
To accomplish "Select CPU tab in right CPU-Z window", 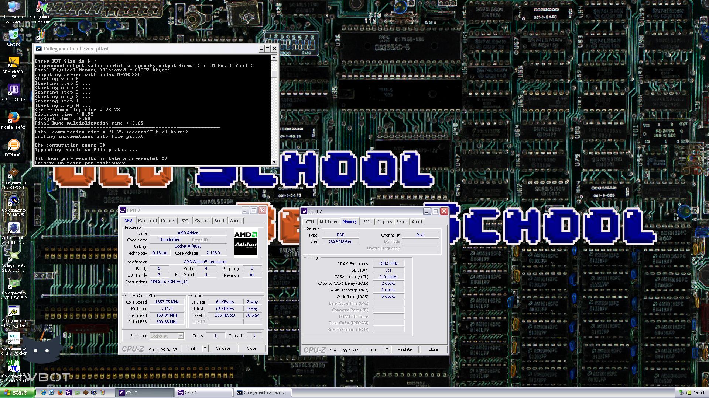I will click(310, 222).
